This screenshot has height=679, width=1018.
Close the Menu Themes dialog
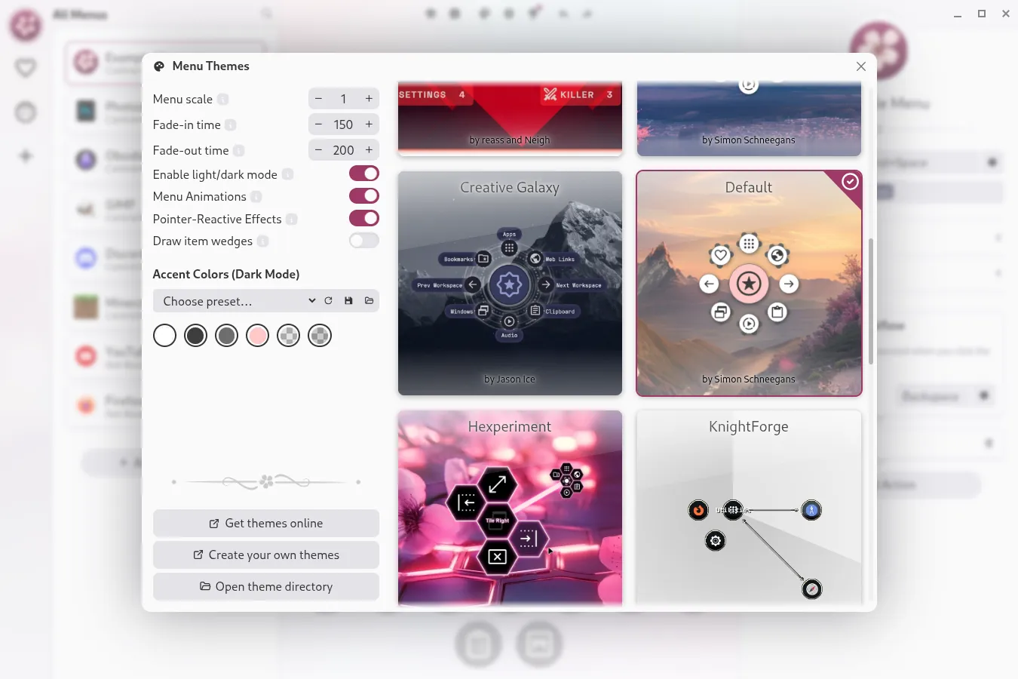point(861,66)
